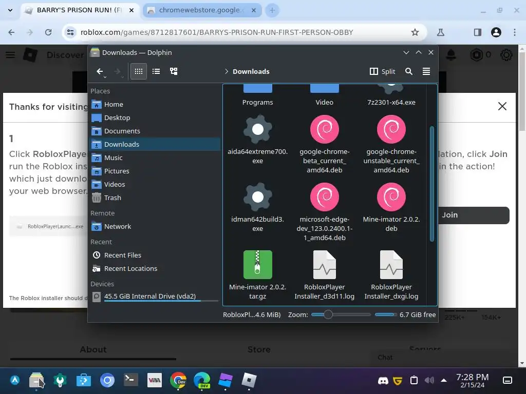Image resolution: width=526 pixels, height=394 pixels.
Task: Select google-chrome-unstable deb package
Action: point(391,144)
